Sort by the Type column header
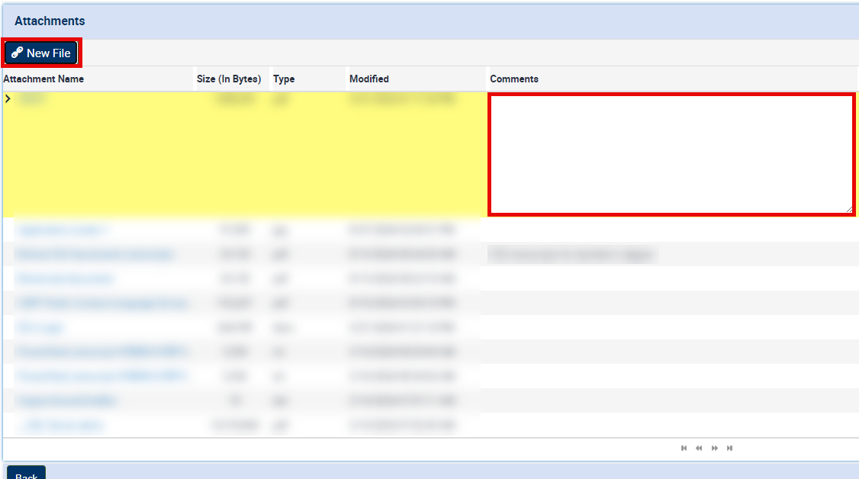Screen dimensions: 859x479 pyautogui.click(x=284, y=79)
